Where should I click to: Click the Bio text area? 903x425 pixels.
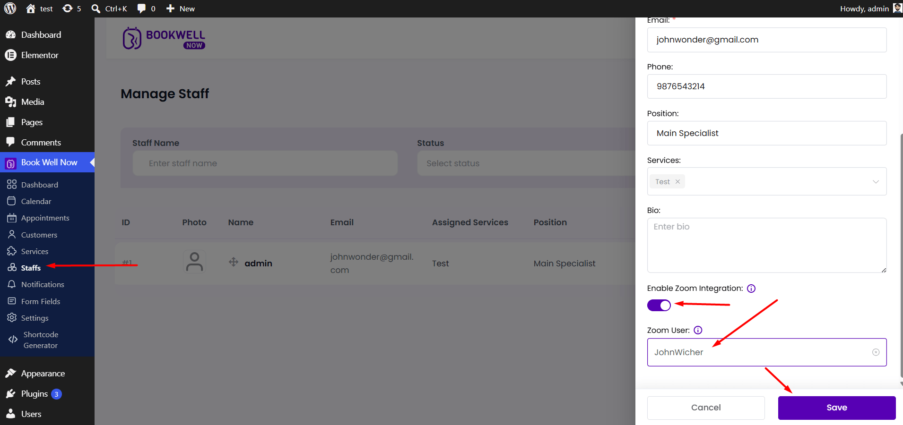pos(767,245)
